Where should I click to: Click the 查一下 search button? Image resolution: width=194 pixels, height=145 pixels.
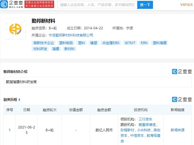145,5
